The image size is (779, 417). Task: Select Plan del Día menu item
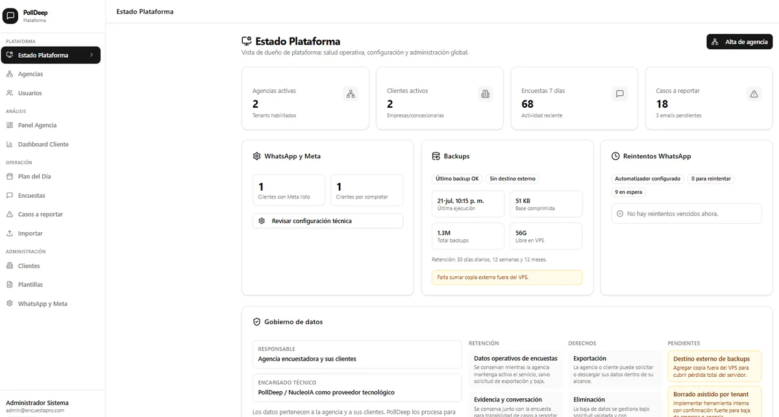(x=51, y=176)
